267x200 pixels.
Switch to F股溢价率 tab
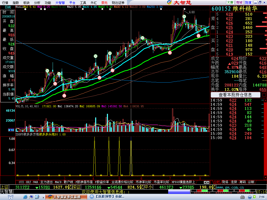click(x=102, y=182)
